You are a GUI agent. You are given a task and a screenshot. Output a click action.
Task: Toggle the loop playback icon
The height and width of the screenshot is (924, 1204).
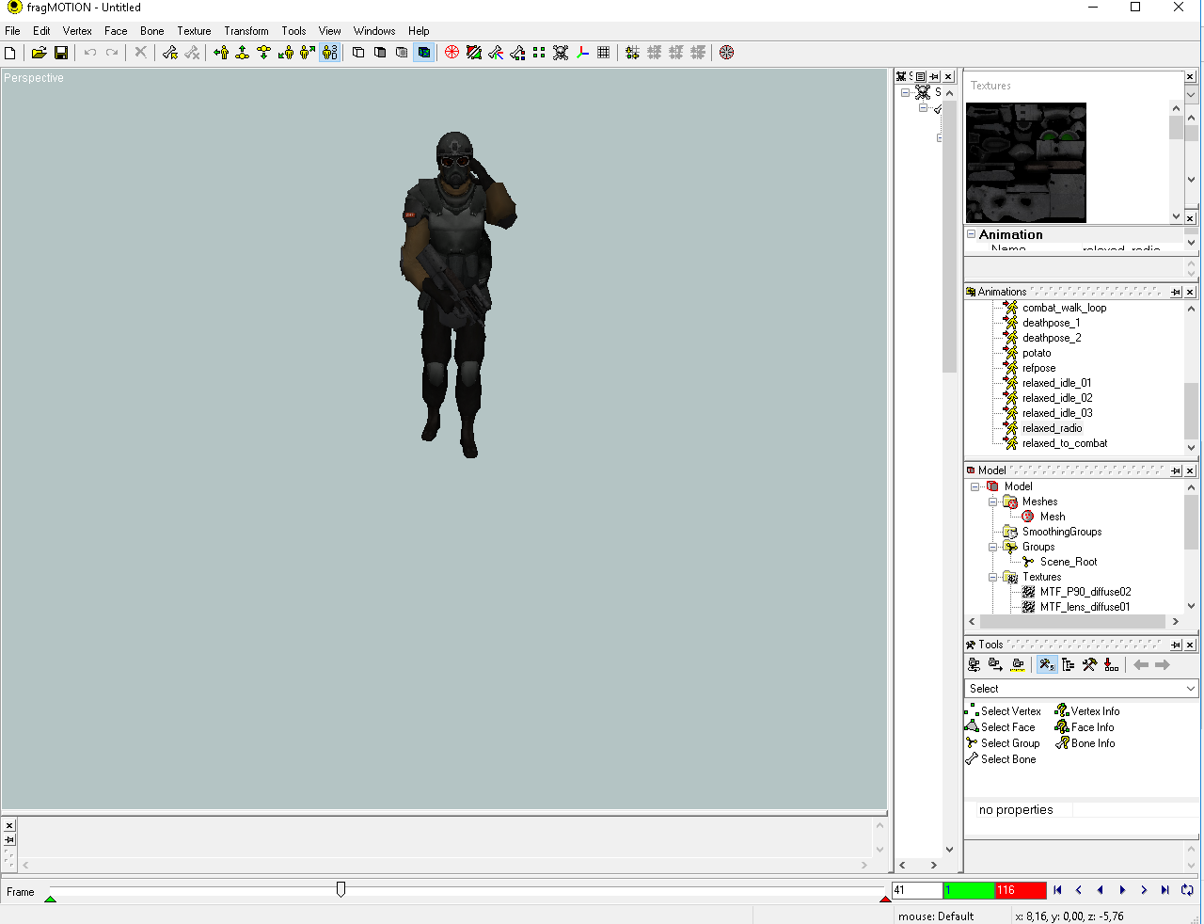point(1187,890)
